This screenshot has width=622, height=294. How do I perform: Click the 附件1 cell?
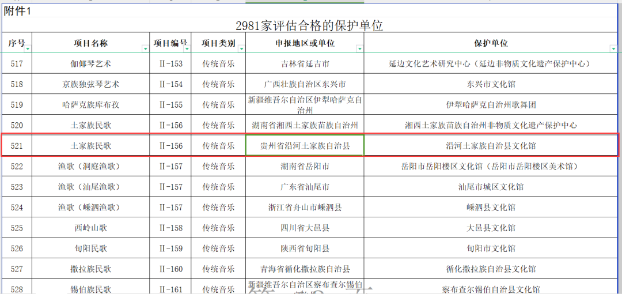tap(17, 10)
